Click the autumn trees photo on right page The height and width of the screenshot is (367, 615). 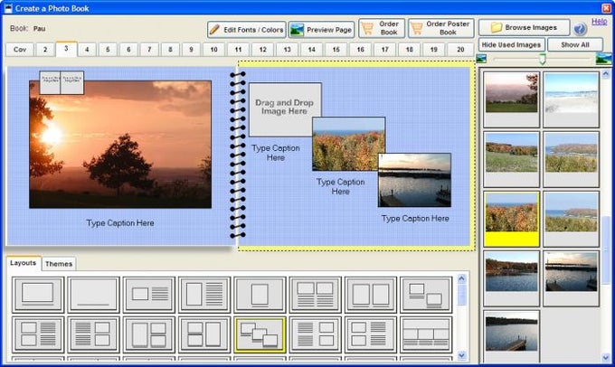pos(348,144)
